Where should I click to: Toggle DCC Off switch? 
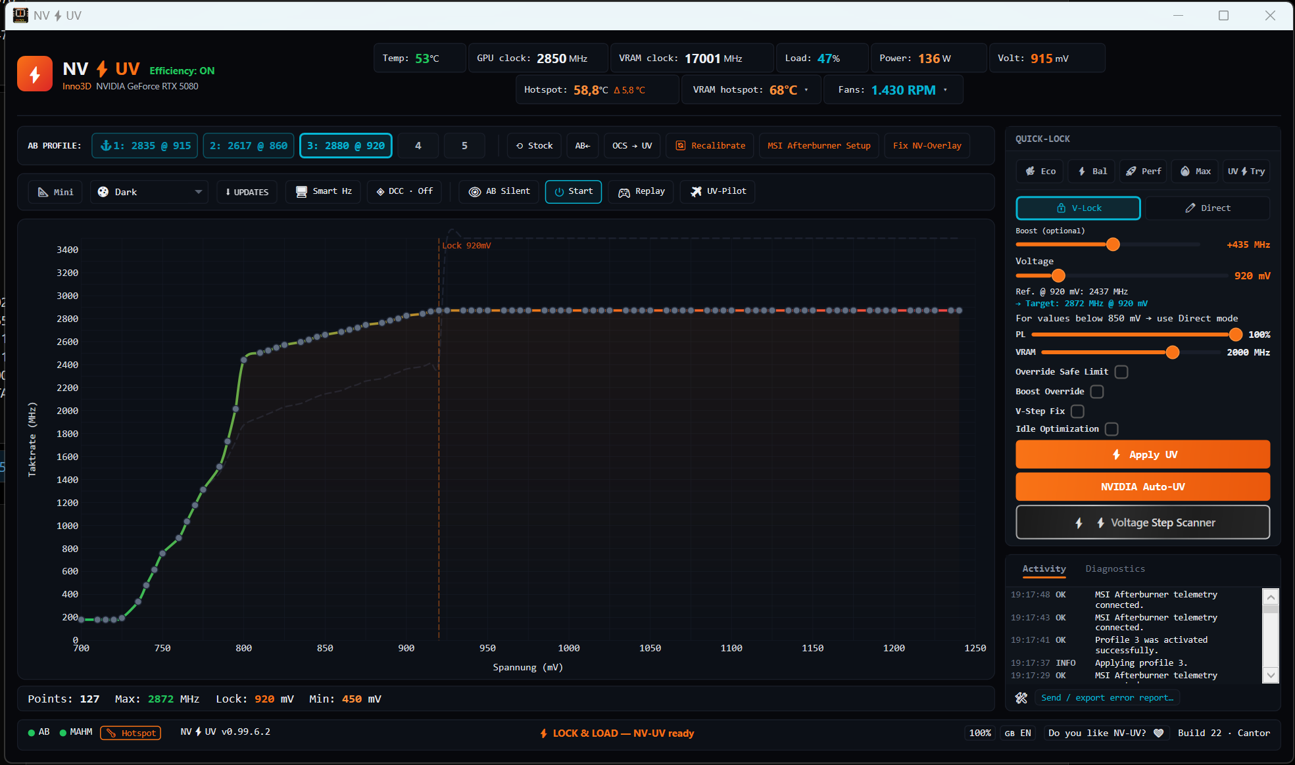tap(404, 191)
